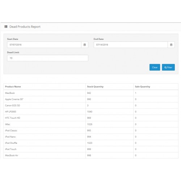Select the Canon EOS 5D row
Image resolution: width=181 pixels, height=181 pixels.
(x=91, y=105)
